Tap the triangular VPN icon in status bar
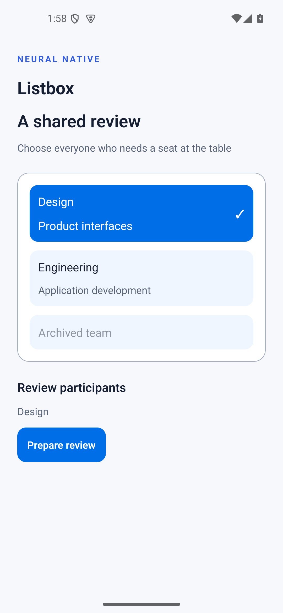This screenshot has width=283, height=613. click(x=91, y=19)
